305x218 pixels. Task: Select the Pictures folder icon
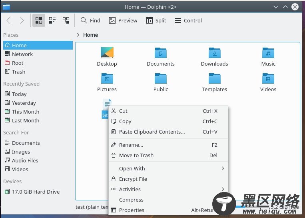click(107, 78)
